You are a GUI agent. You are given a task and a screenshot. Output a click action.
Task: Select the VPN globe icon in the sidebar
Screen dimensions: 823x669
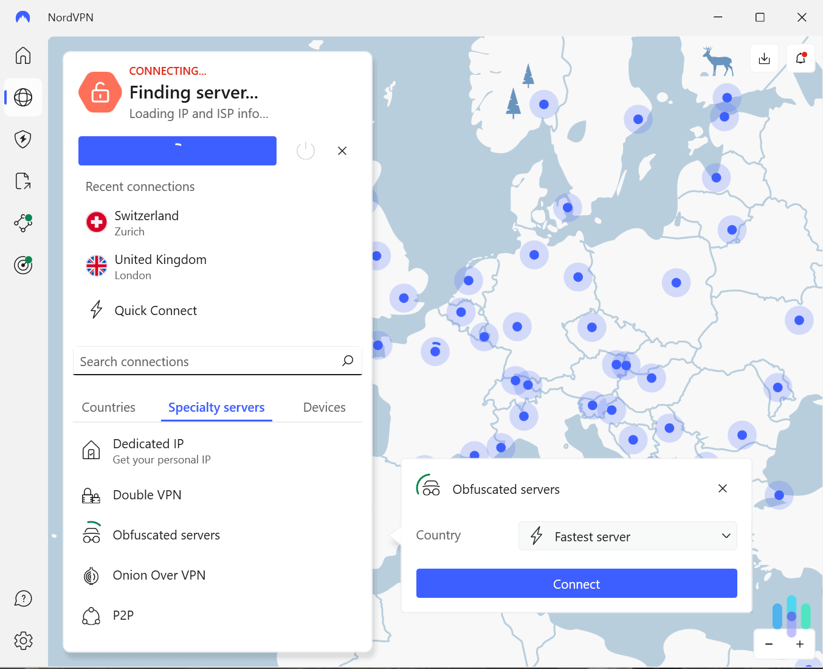coord(22,97)
